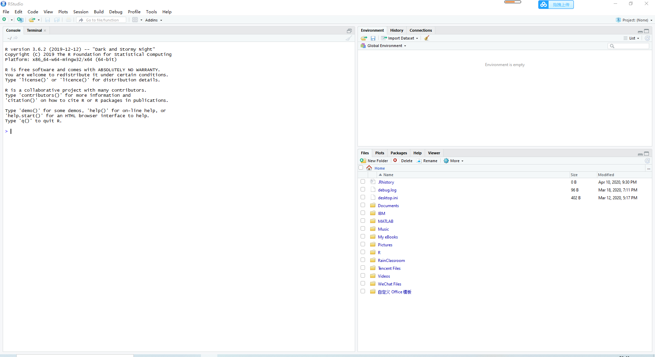The height and width of the screenshot is (357, 655).
Task: Check the RainClassroom folder checkbox
Action: click(x=363, y=260)
